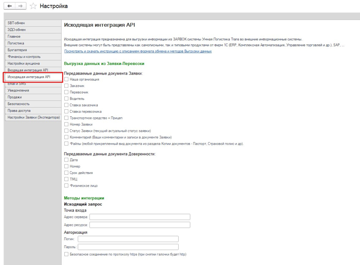The image size is (360, 265).
Task: Switch to the Безопасность section
Action: point(33,104)
